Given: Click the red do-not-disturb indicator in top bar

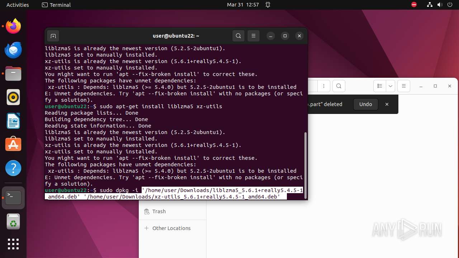Looking at the screenshot, I should 414,5.
